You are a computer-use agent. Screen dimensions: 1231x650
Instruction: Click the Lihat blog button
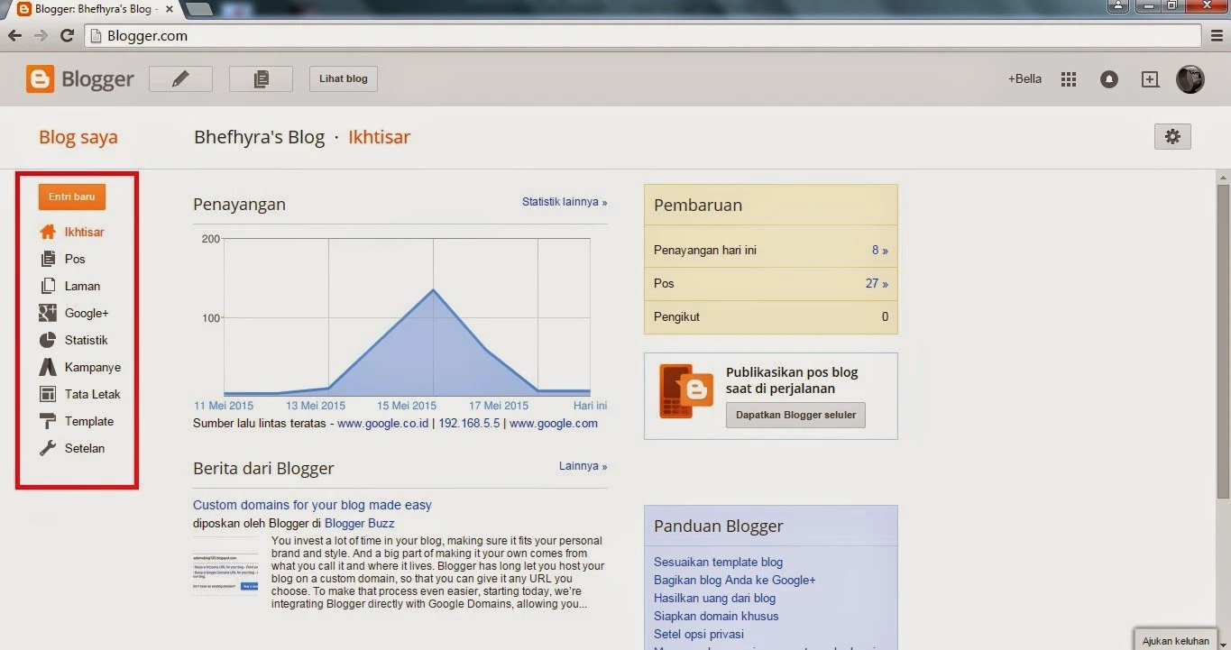click(x=344, y=78)
